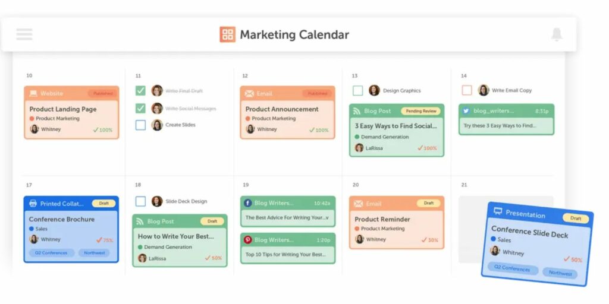Check the Create Slides checkbox
The image size is (609, 304).
(140, 125)
